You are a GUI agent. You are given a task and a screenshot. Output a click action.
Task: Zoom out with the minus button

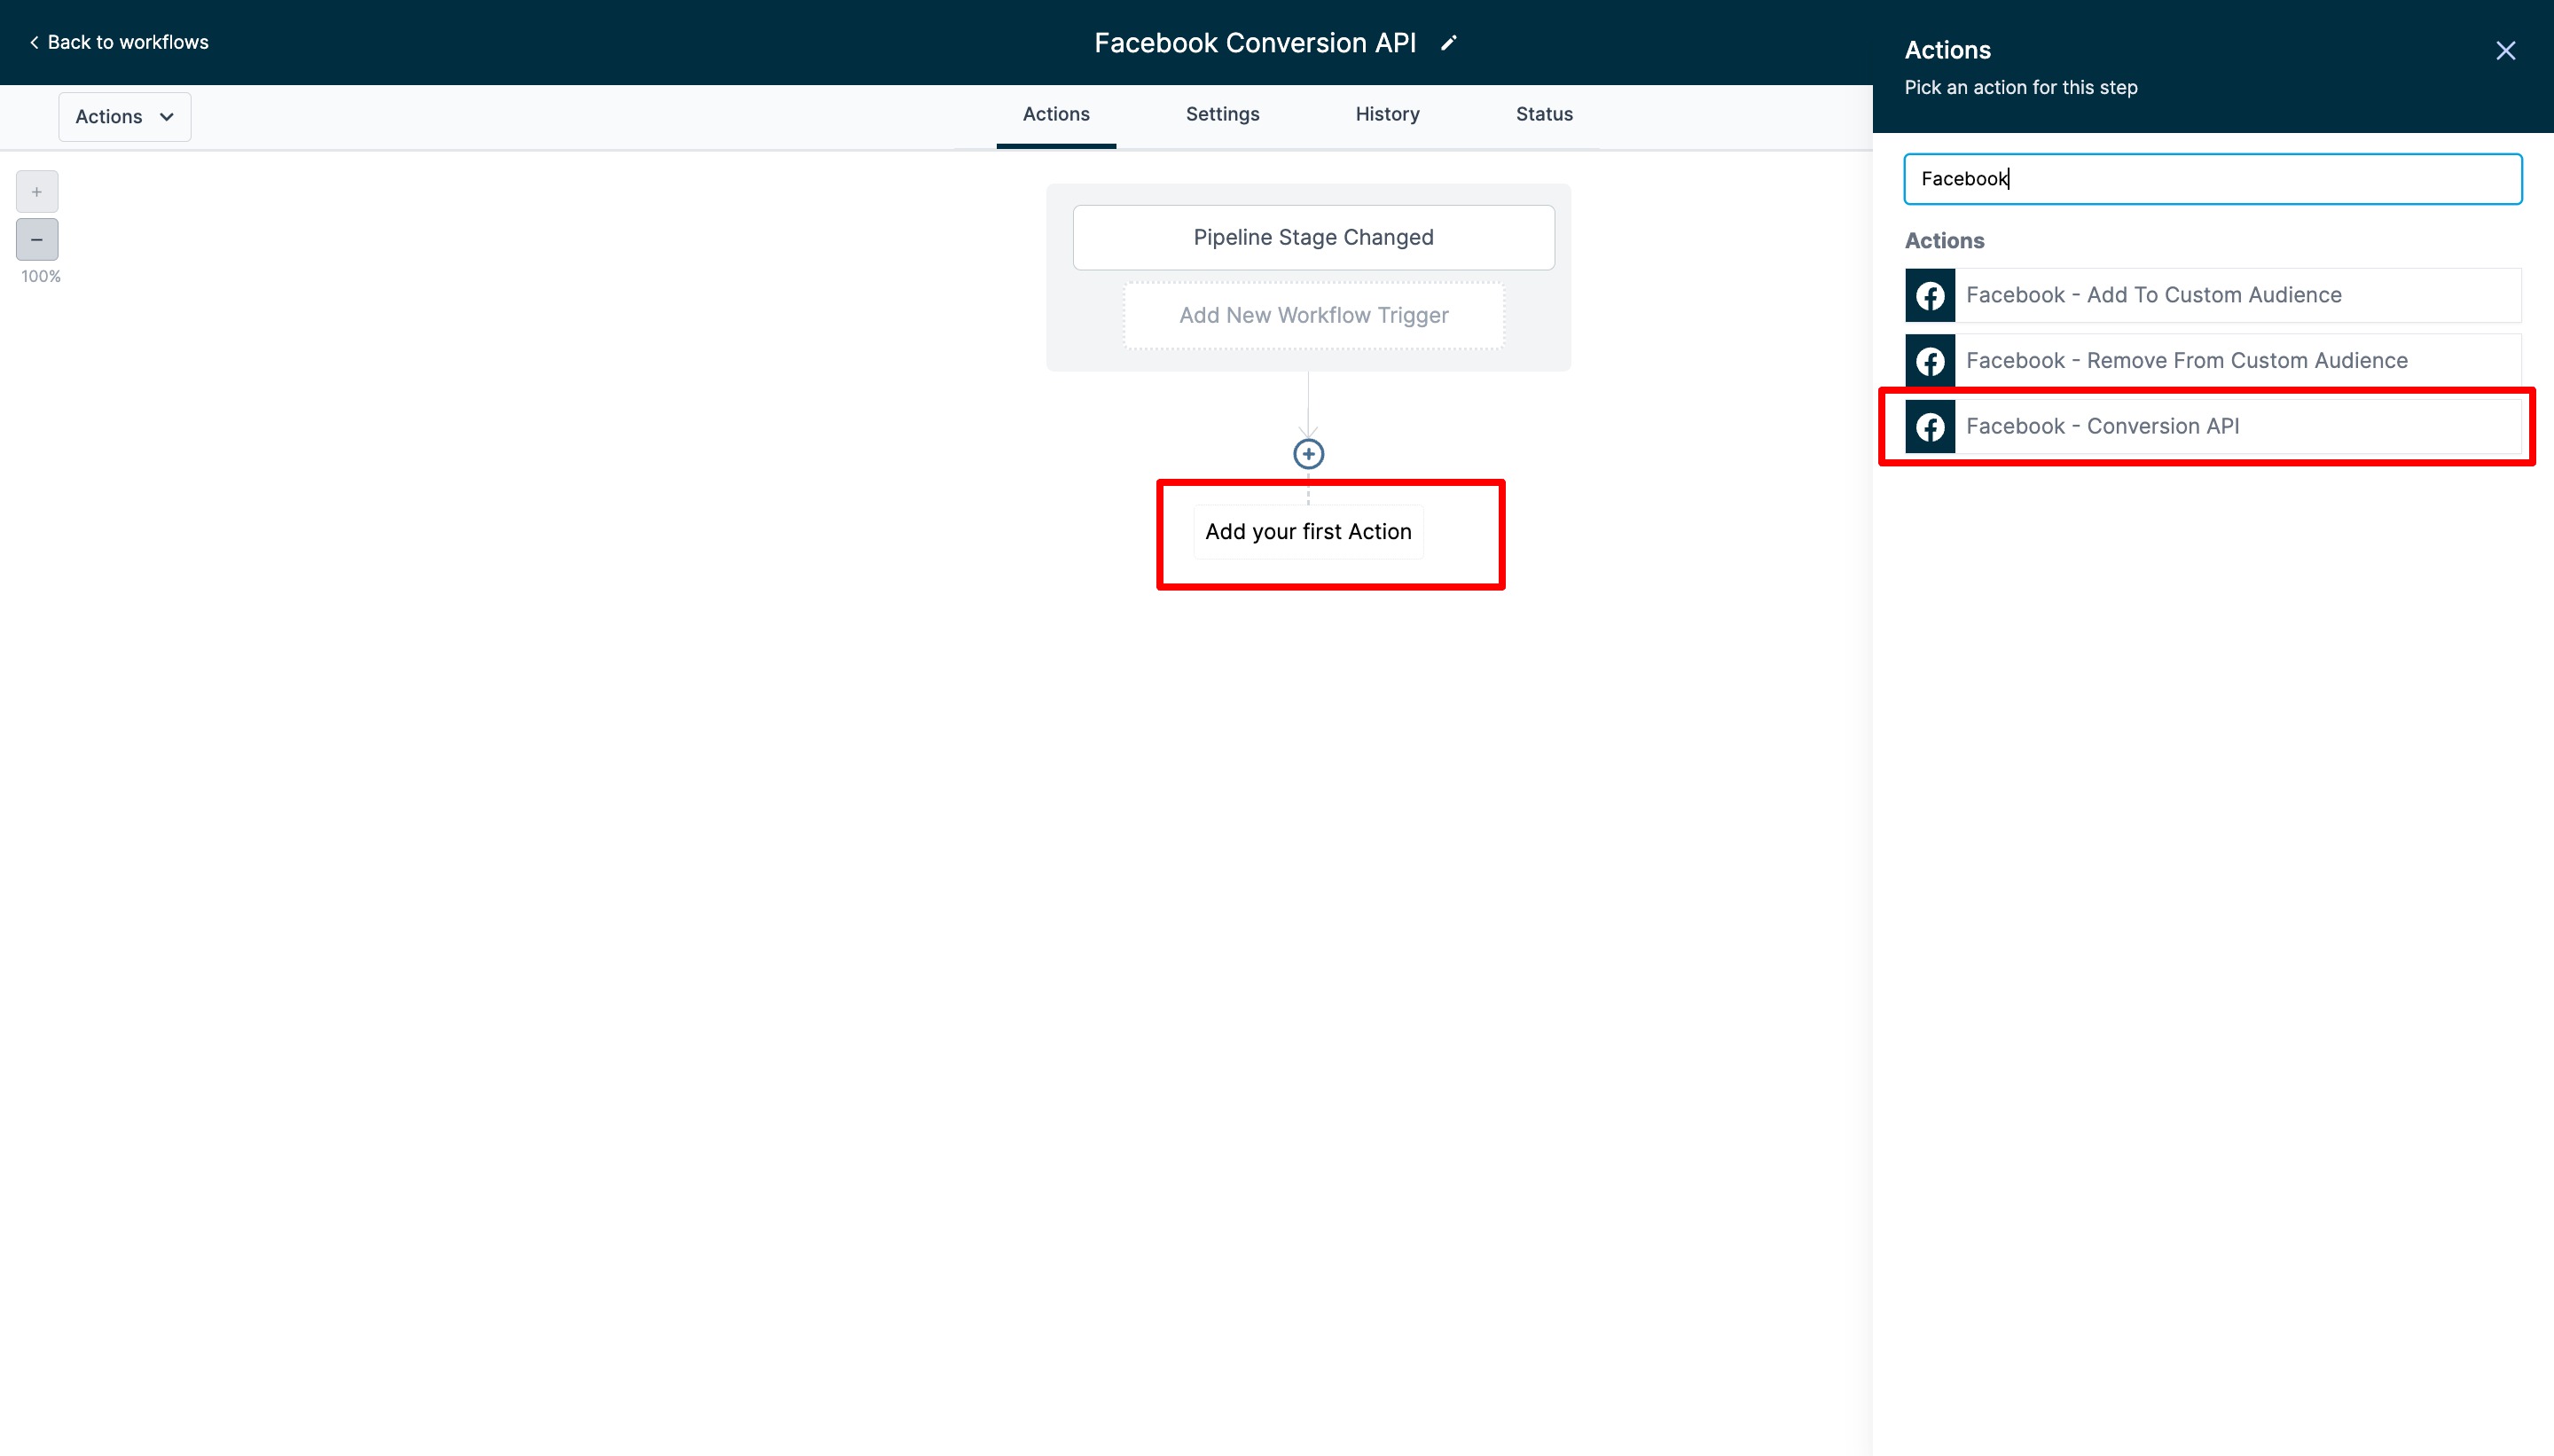click(37, 240)
